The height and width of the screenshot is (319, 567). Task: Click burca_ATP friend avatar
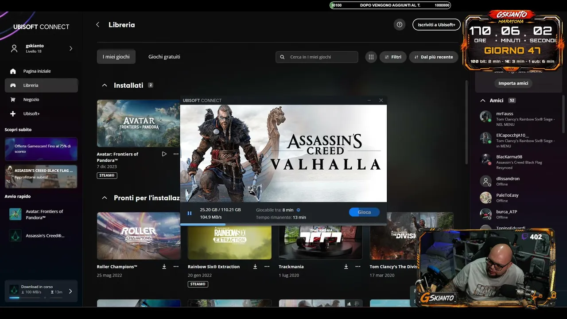click(x=486, y=214)
